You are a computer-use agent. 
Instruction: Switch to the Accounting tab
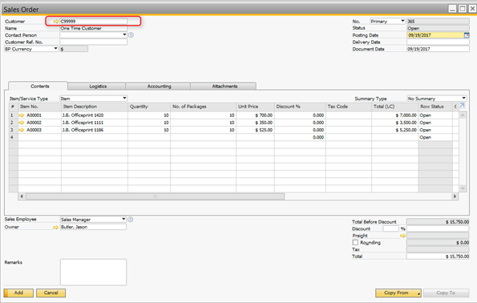pos(158,87)
